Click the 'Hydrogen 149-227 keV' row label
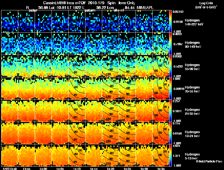The height and width of the screenshot is (170, 224). tap(194, 22)
